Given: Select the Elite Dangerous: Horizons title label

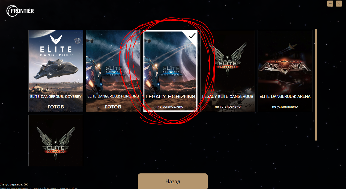Looking at the screenshot, I should coord(113,96).
